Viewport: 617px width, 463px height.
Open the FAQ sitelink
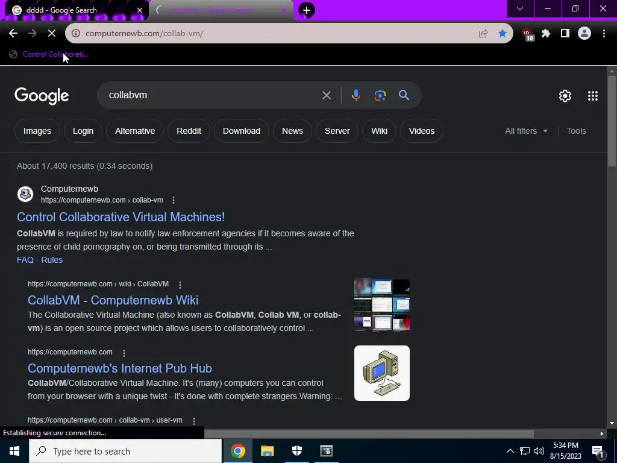tap(25, 260)
